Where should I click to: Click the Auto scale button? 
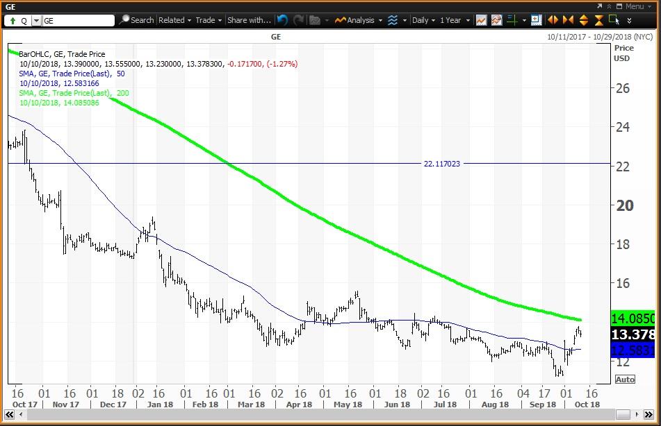[625, 380]
